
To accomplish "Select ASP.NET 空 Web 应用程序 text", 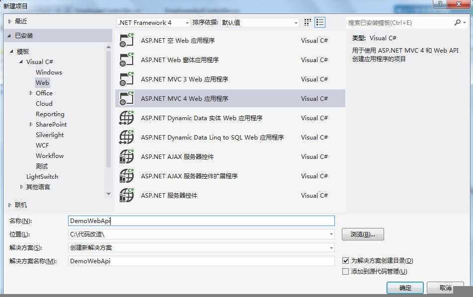I will [x=178, y=41].
